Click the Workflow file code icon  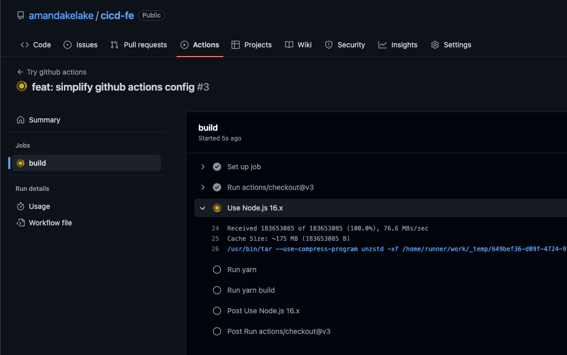(21, 223)
